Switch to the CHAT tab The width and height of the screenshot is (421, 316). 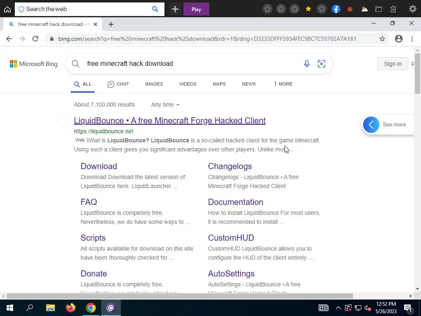pyautogui.click(x=118, y=84)
